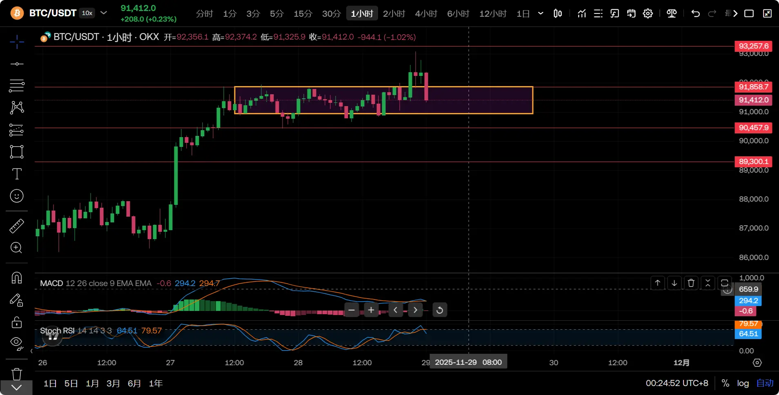The image size is (779, 395).
Task: Toggle log scale mode
Action: click(x=743, y=383)
